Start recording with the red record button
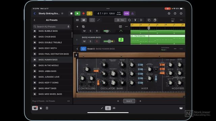The width and height of the screenshot is (216, 121). [x=83, y=13]
